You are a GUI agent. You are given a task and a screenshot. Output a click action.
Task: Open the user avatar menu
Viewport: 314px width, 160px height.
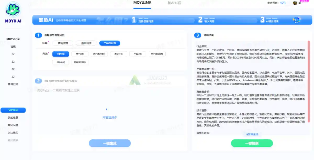[x=295, y=3]
